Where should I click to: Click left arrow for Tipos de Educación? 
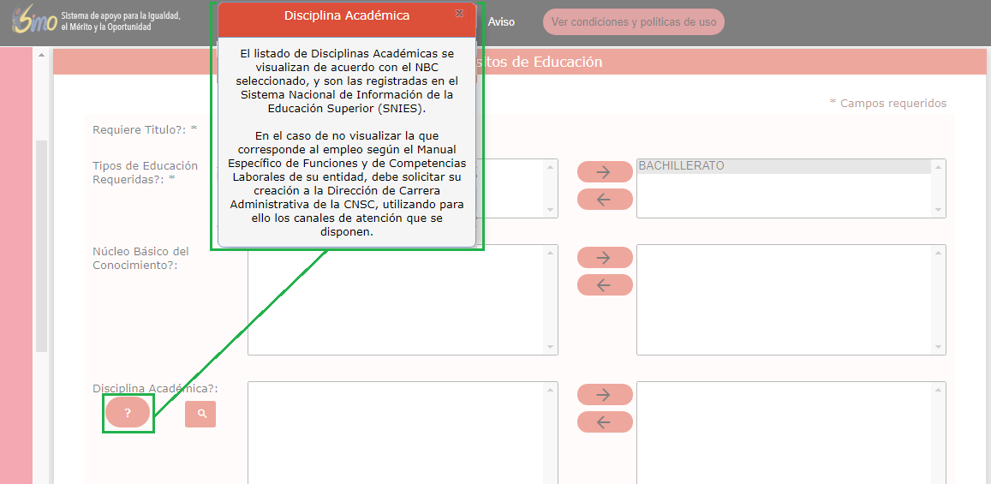(x=605, y=200)
